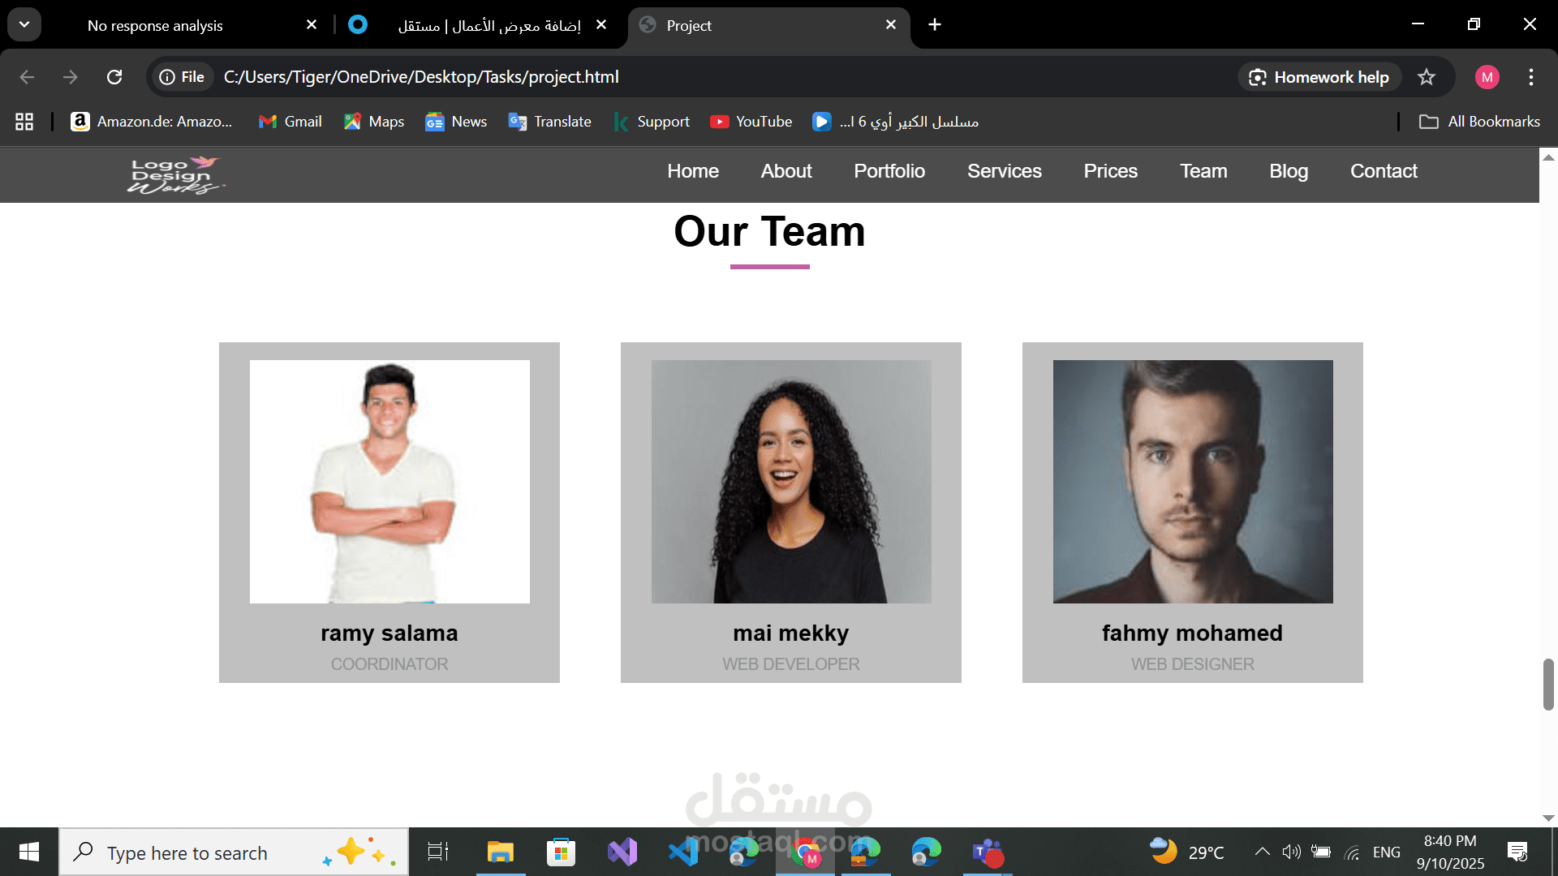Open the Team nav link
1558x876 pixels.
click(1203, 171)
